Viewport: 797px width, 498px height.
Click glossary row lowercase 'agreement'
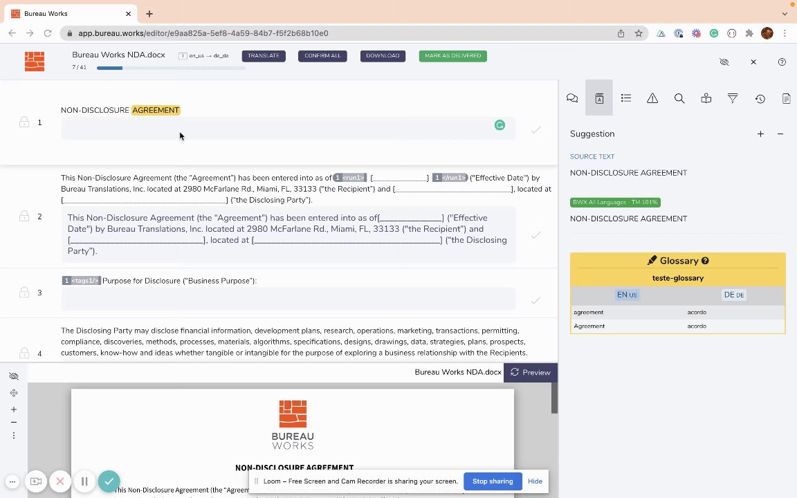click(x=678, y=313)
